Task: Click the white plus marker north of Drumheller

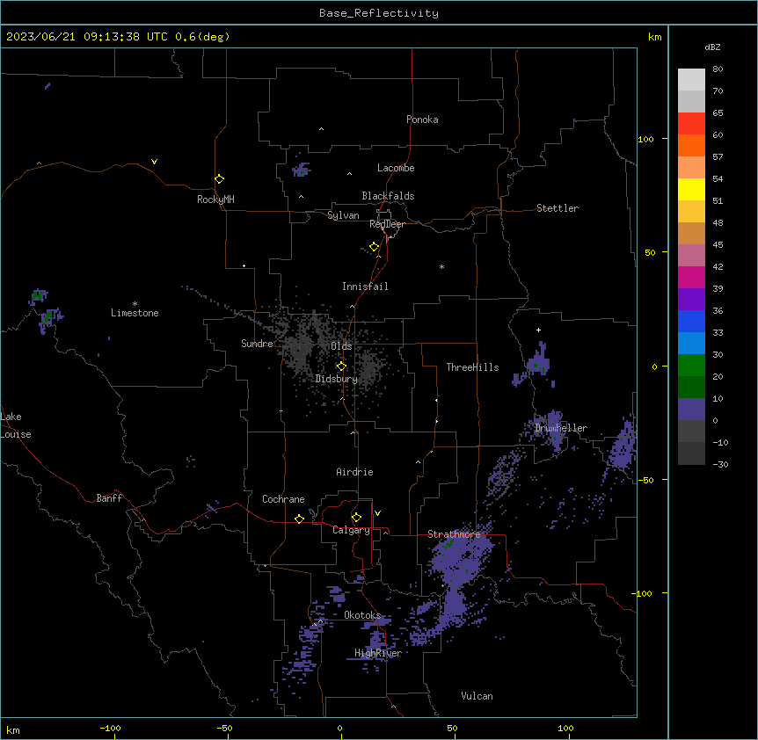Action: [538, 330]
